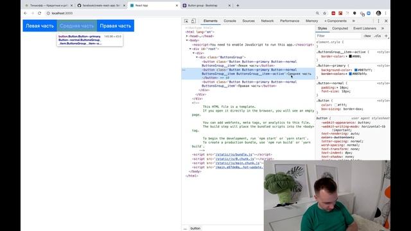Switch to the Elements tab
Screen dimensions: 411x231
coord(210,21)
